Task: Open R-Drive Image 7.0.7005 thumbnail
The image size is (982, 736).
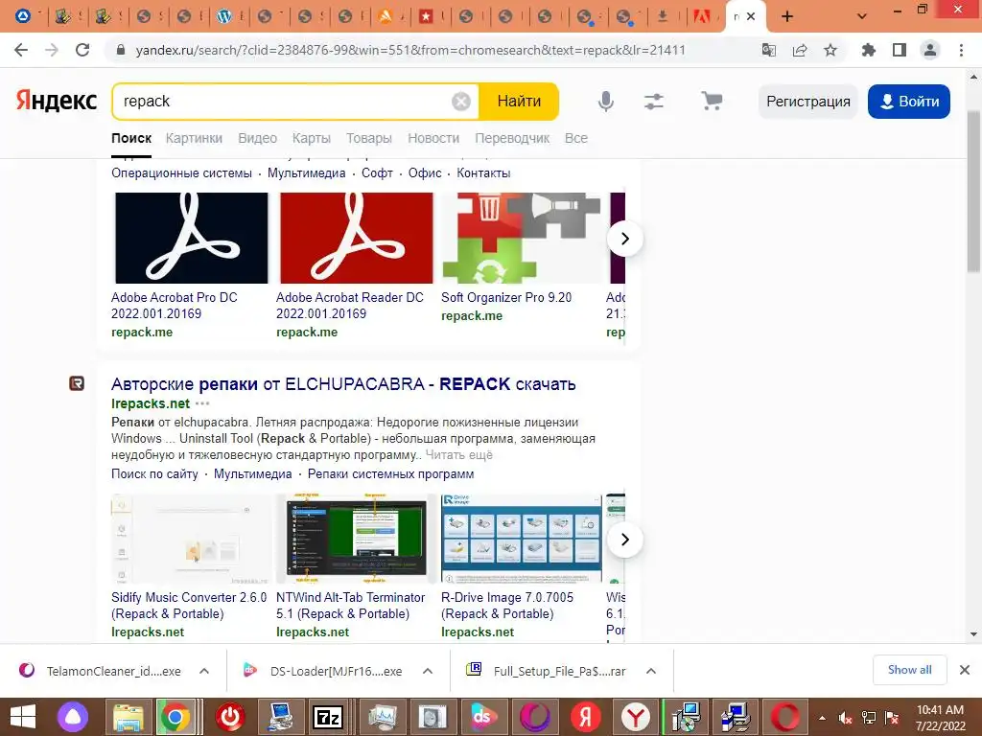Action: (x=521, y=539)
